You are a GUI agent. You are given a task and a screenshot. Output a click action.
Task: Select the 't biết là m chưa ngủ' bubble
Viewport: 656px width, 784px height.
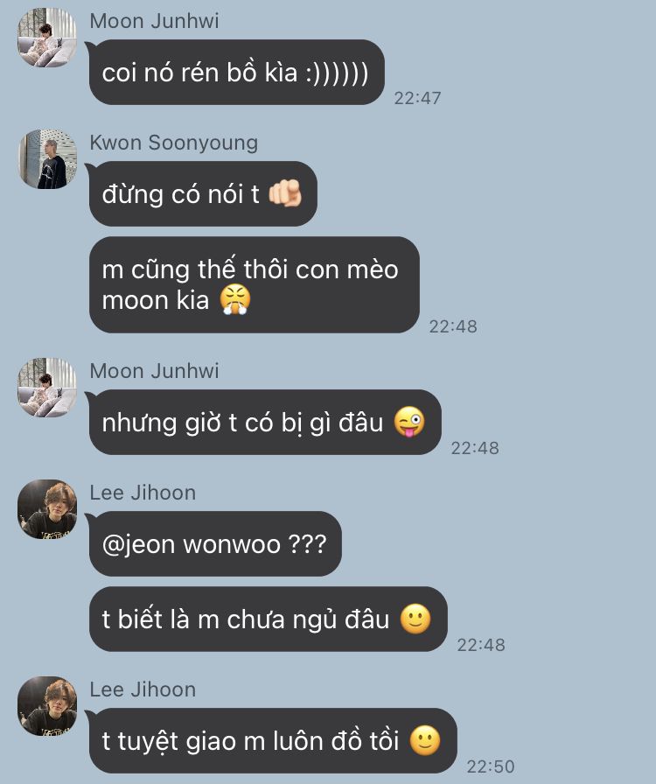click(x=268, y=619)
